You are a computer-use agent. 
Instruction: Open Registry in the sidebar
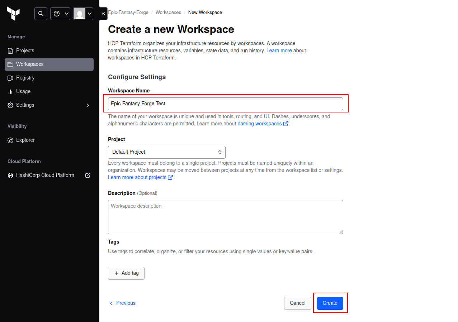[x=49, y=78]
